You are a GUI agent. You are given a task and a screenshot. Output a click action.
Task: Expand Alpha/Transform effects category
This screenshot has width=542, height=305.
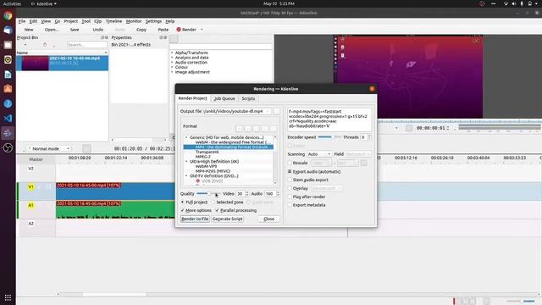coord(172,53)
